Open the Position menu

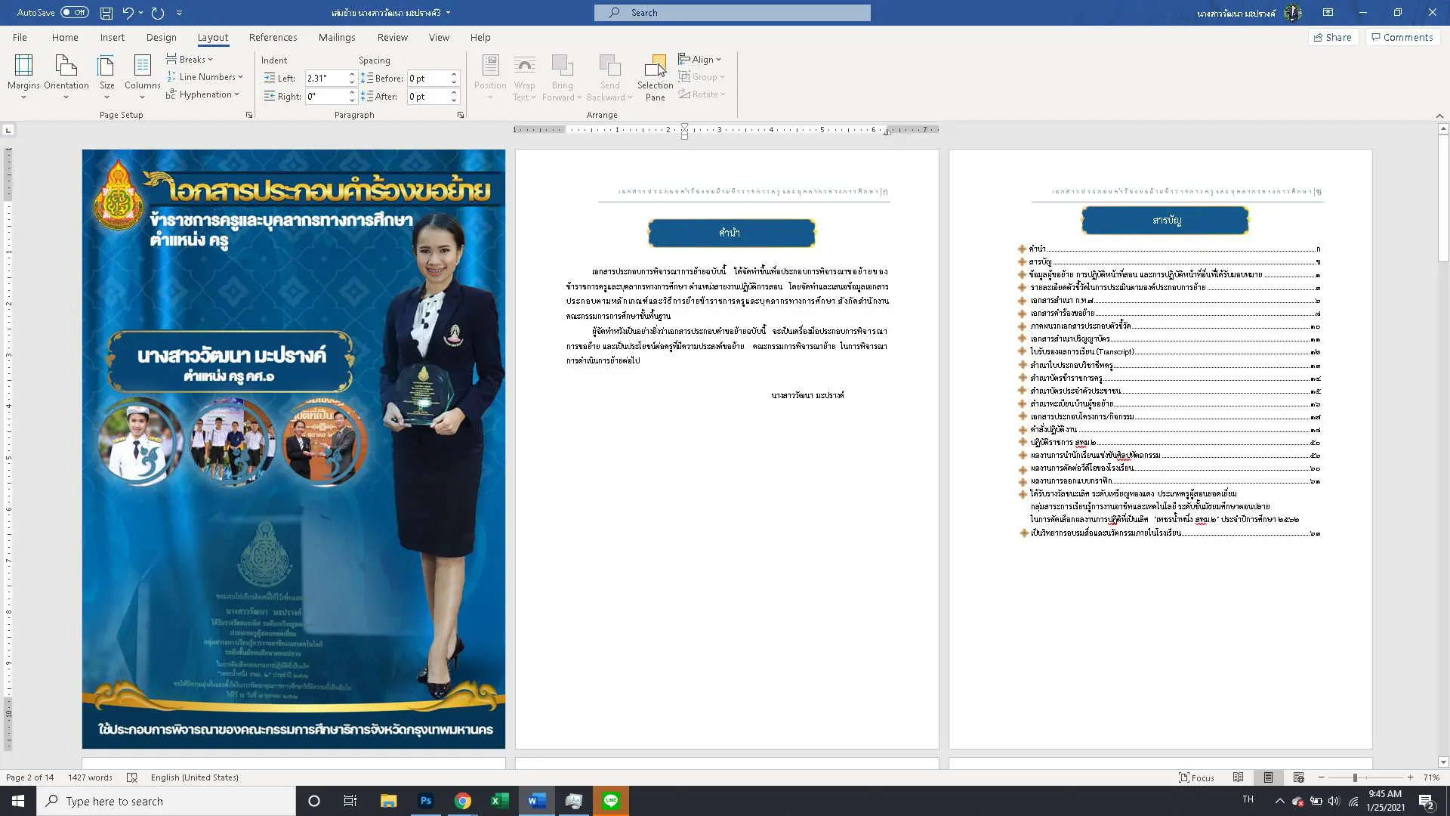(x=490, y=77)
